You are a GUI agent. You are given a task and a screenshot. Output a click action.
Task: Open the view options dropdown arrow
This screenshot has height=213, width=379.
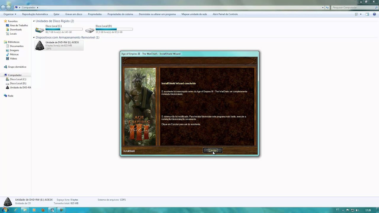click(361, 14)
